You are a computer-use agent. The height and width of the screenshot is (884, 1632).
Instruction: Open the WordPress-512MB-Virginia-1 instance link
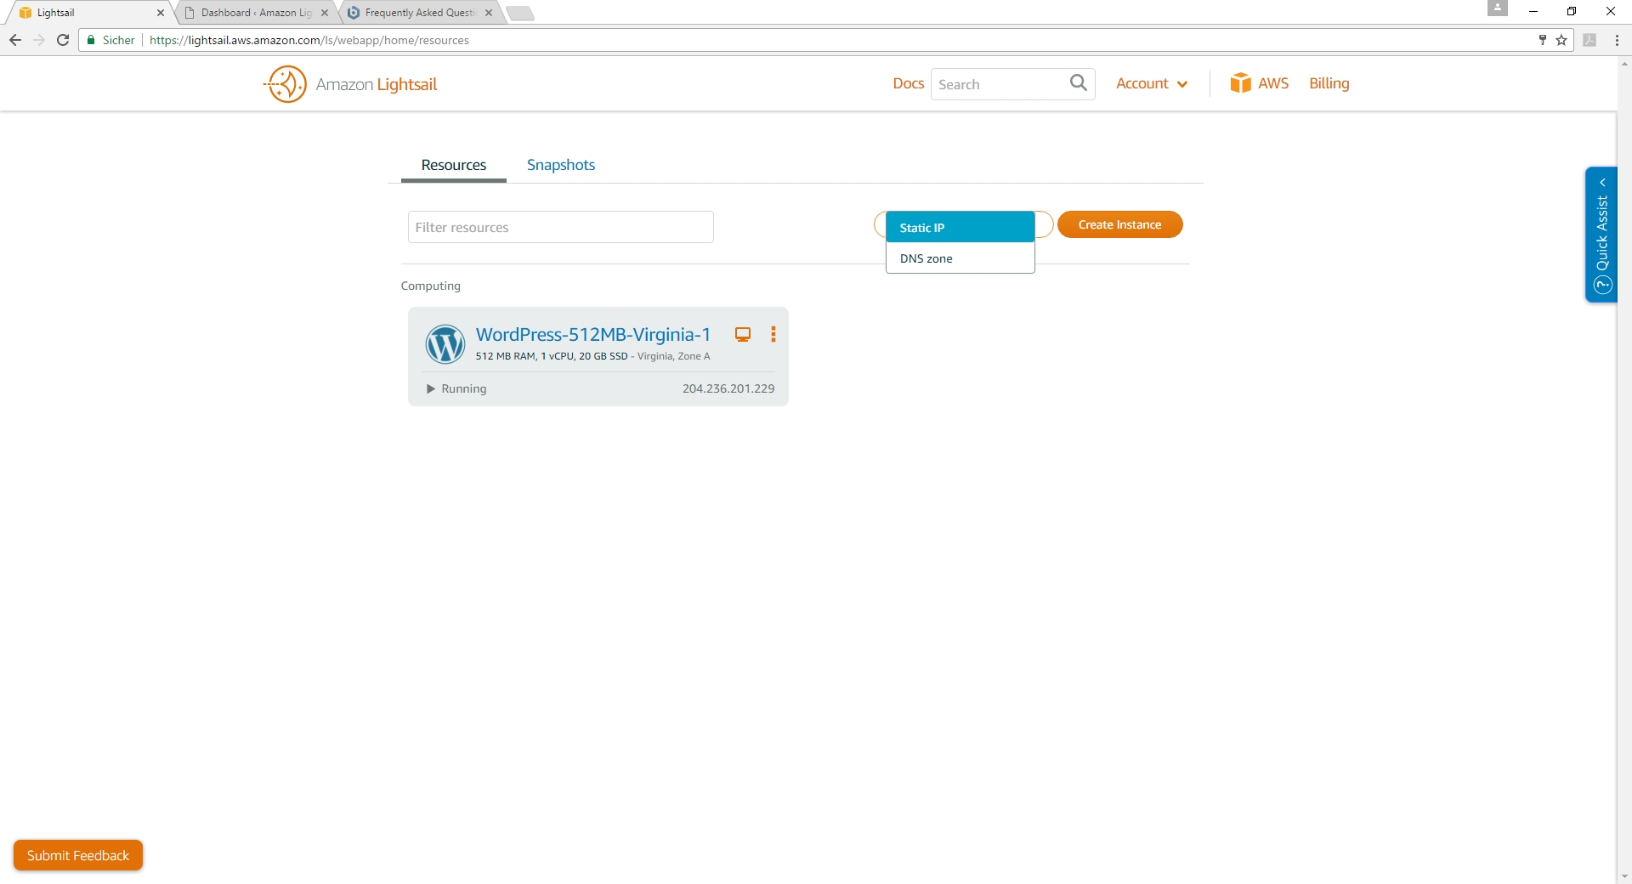coord(592,334)
